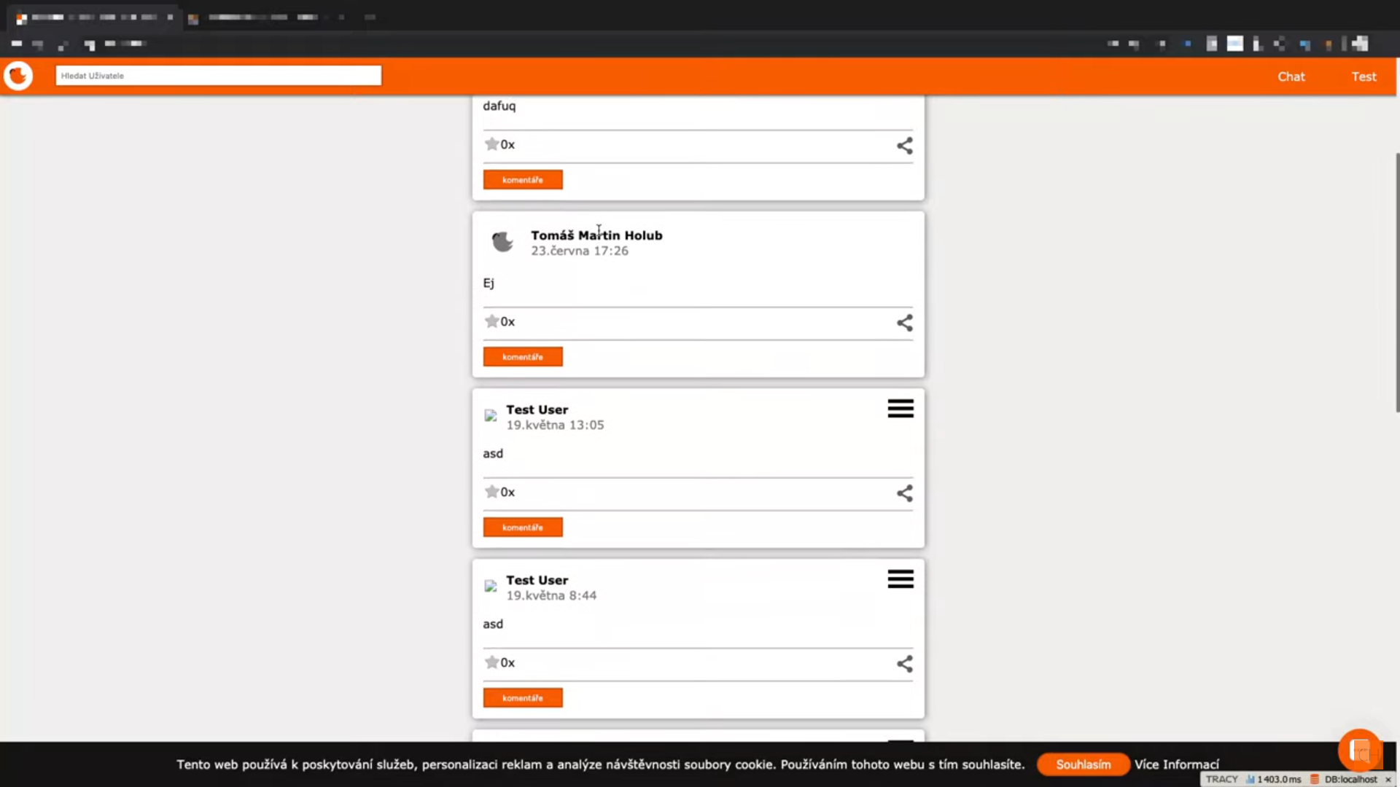
Task: Open hamburger menu on 8:44 Test User post
Action: pyautogui.click(x=901, y=579)
